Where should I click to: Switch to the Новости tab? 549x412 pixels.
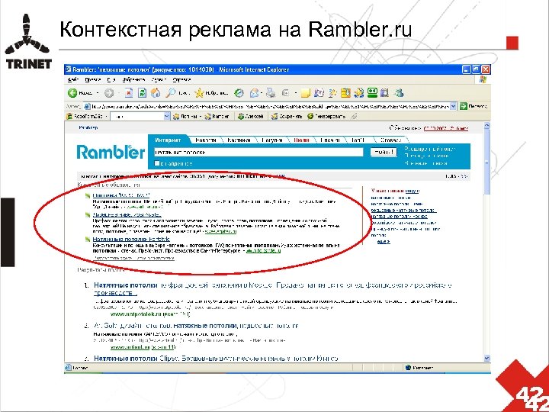[206, 140]
